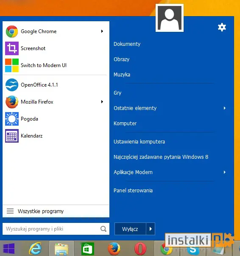240x256 pixels.
Task: Open File Explorer from the taskbar
Action: [x=61, y=249]
